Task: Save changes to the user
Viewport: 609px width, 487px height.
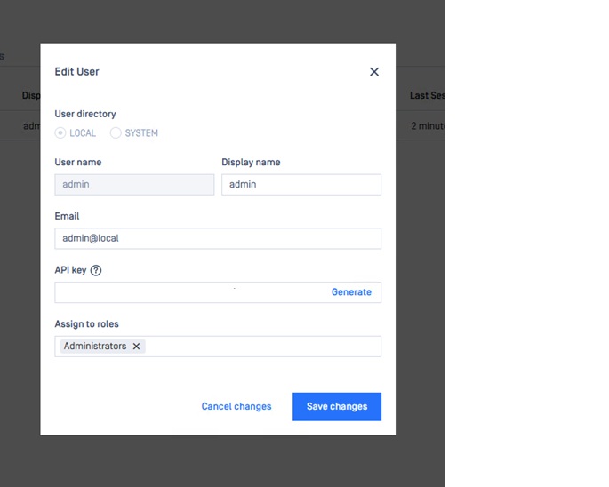Action: click(x=337, y=407)
